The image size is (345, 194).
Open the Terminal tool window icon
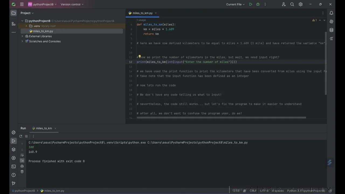click(13, 166)
